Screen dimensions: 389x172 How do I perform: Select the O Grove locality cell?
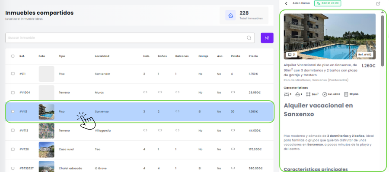[100, 168]
